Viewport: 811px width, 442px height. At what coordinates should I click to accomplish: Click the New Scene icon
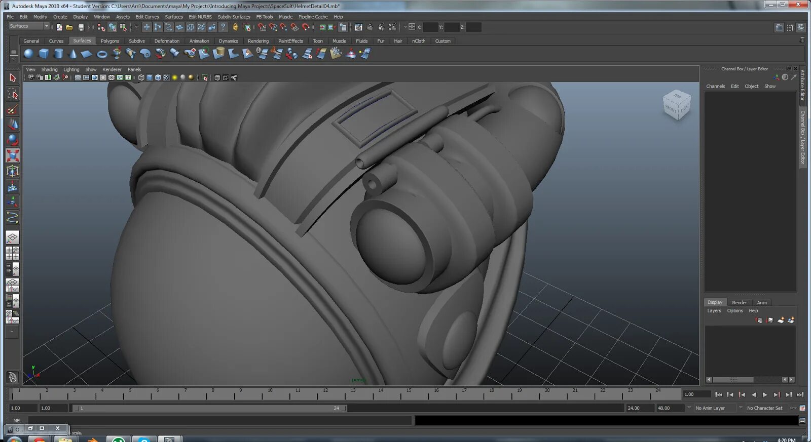click(x=59, y=27)
